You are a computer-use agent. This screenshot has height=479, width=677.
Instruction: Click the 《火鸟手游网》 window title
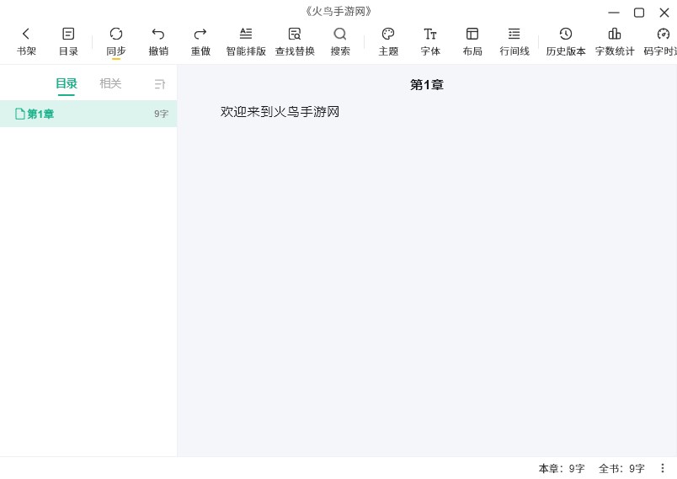338,11
